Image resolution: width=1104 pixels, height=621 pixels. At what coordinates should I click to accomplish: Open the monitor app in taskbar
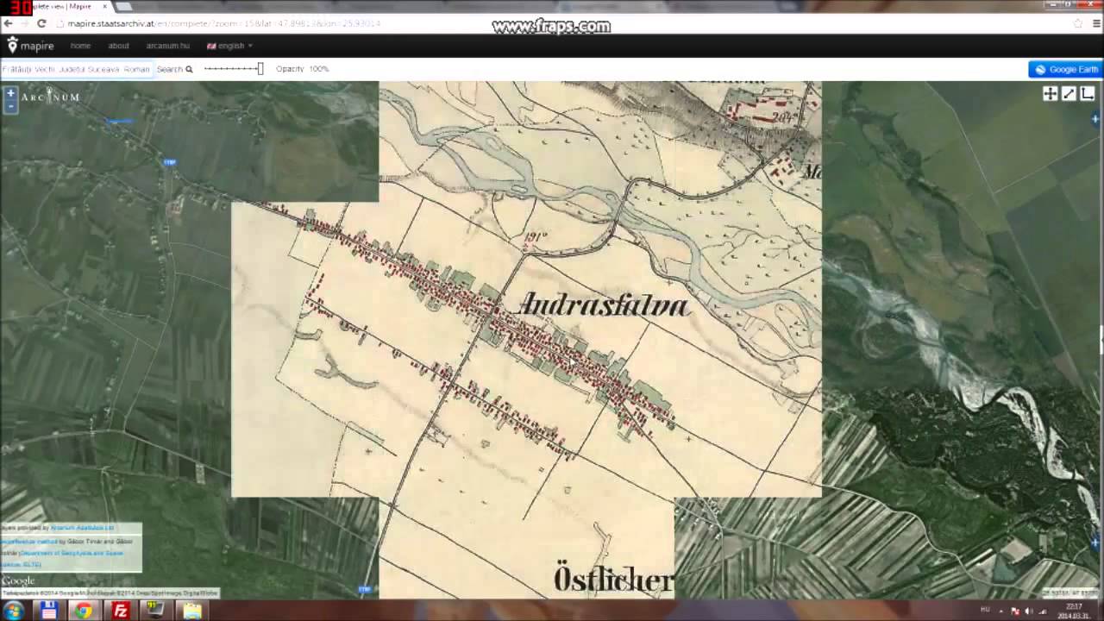pyautogui.click(x=156, y=611)
